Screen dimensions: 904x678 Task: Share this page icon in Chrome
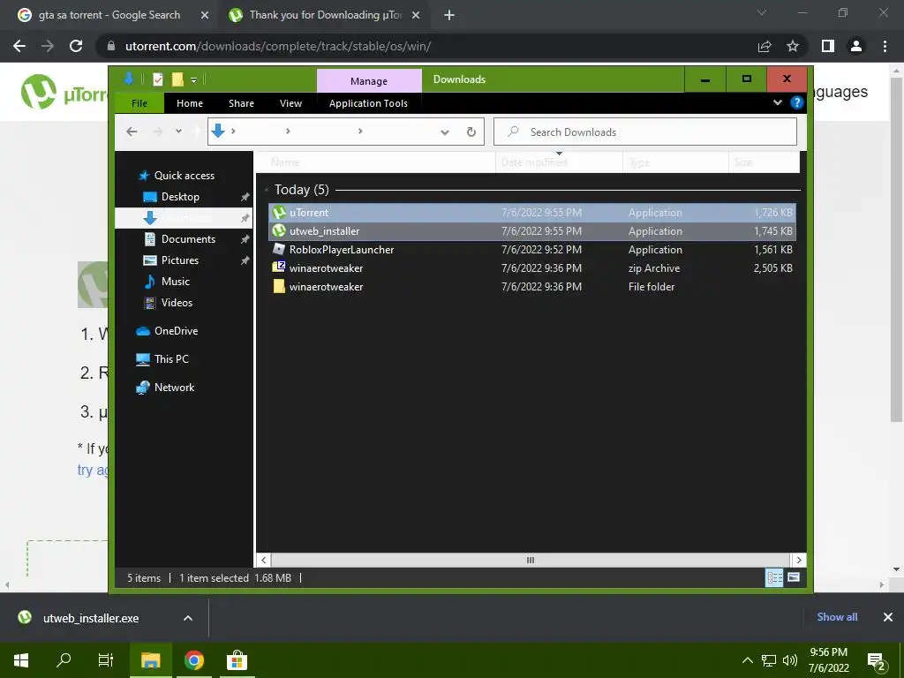pyautogui.click(x=765, y=46)
